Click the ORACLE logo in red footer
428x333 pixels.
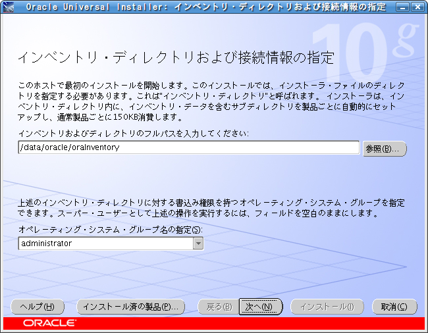[x=49, y=323]
